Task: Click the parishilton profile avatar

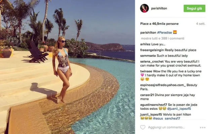Action: (x=144, y=8)
